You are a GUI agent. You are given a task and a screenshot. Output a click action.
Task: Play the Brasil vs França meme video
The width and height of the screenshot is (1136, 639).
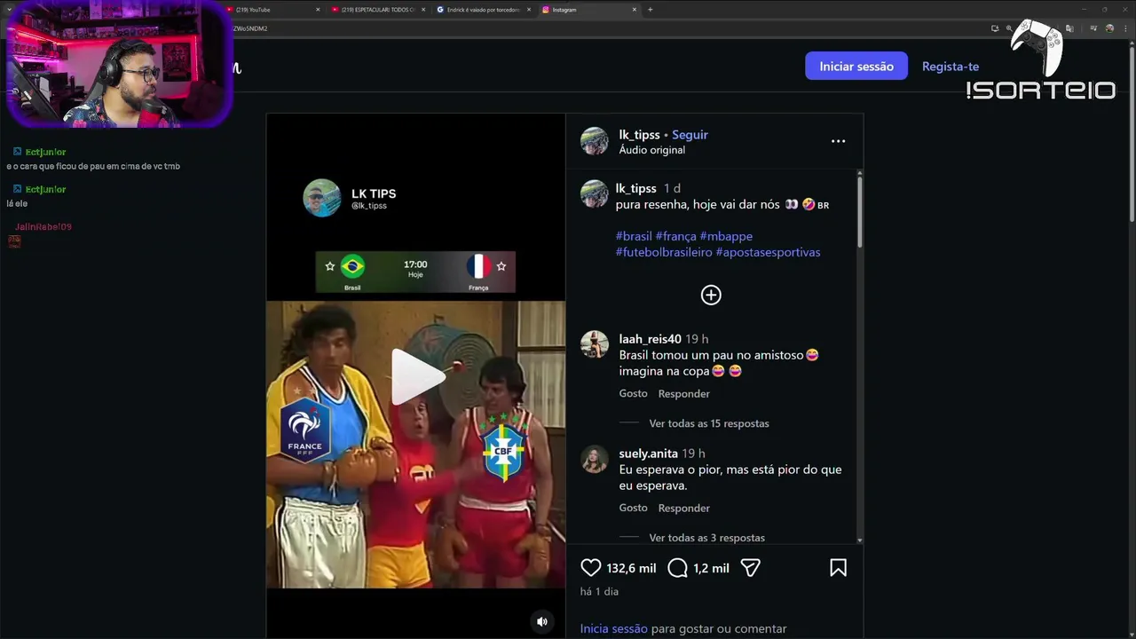416,376
